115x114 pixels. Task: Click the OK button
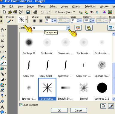(59, 110)
